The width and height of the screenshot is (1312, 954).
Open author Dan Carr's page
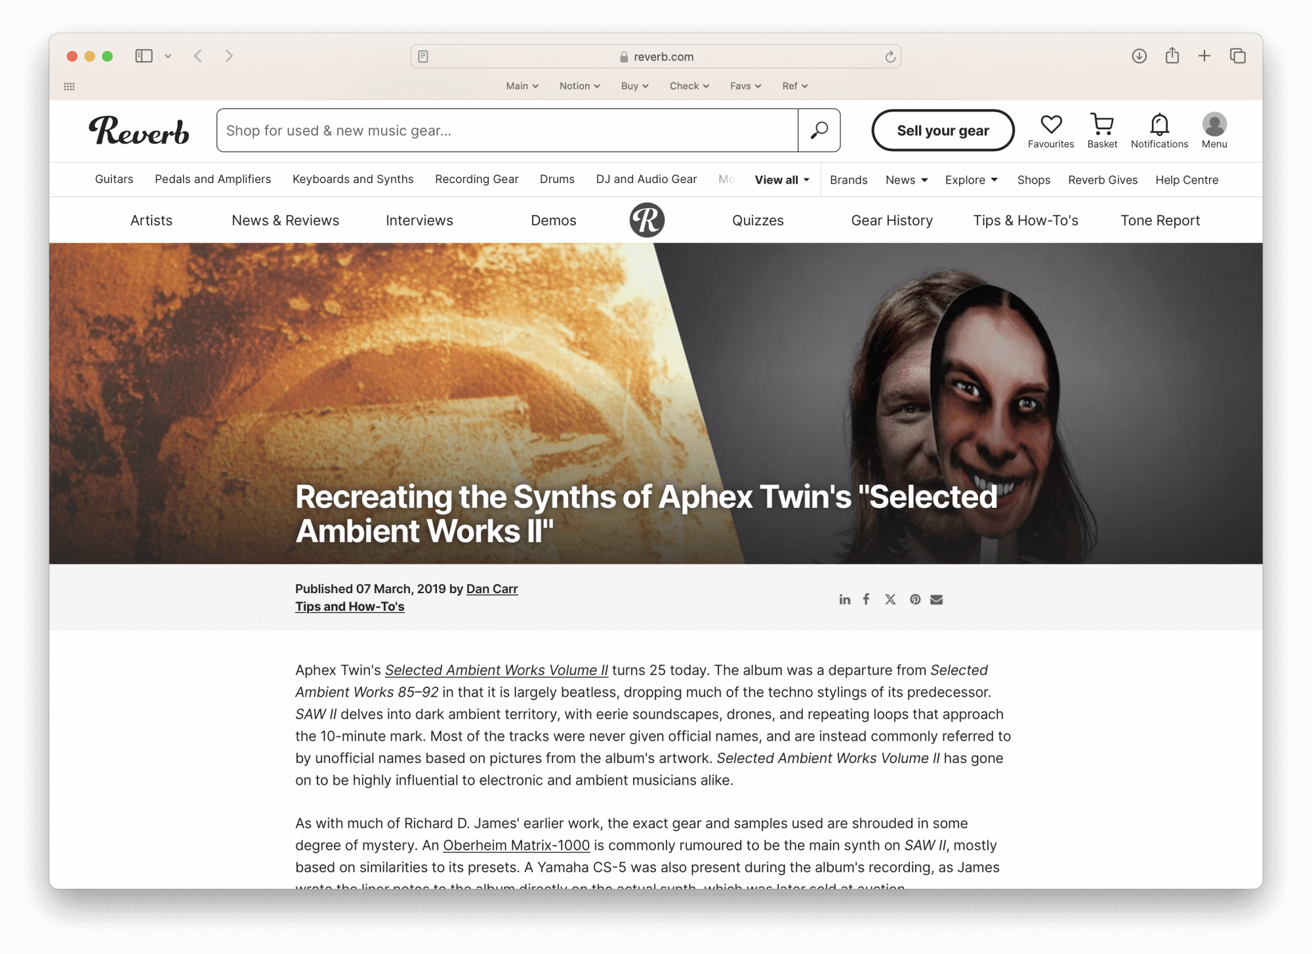click(x=492, y=589)
